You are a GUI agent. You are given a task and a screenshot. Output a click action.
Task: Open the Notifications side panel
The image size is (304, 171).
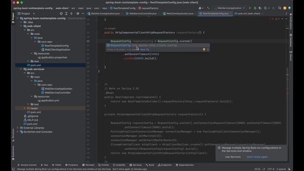pos(291,21)
